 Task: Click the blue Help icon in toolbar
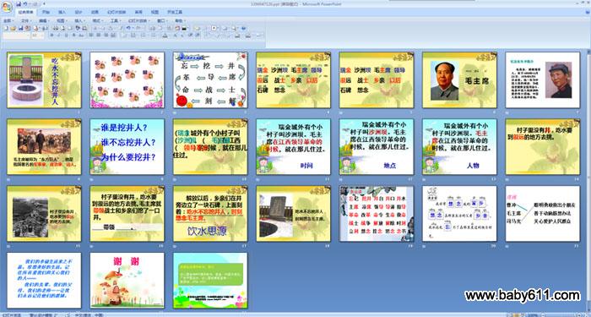click(x=243, y=28)
